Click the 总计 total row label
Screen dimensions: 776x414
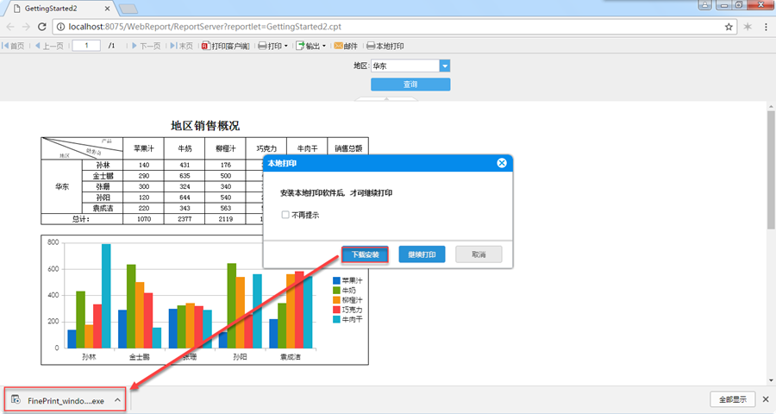pos(82,219)
